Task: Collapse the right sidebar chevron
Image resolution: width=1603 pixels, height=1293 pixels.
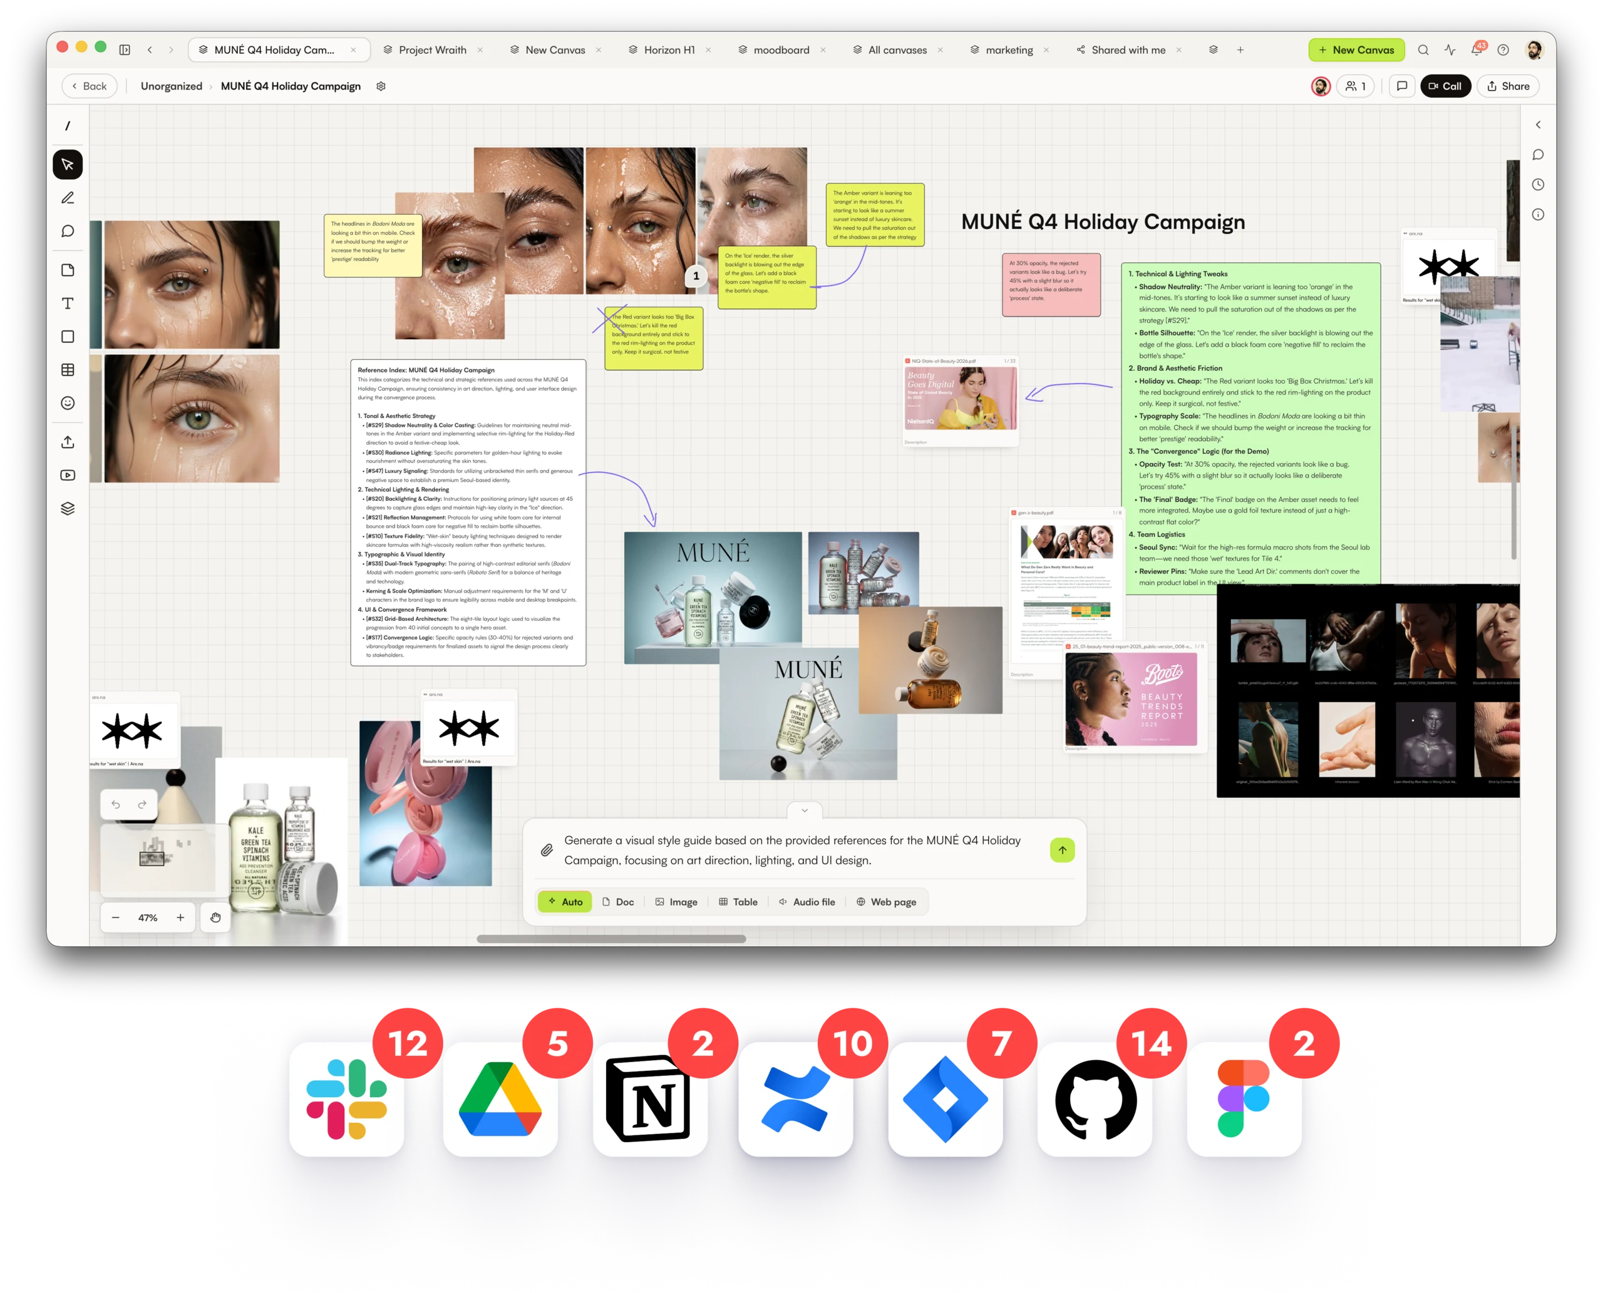Action: [x=1538, y=125]
